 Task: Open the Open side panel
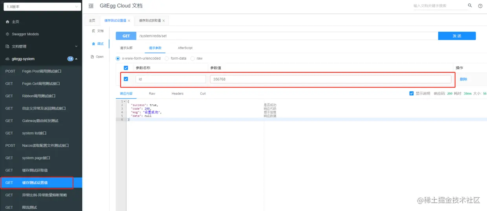pos(97,57)
